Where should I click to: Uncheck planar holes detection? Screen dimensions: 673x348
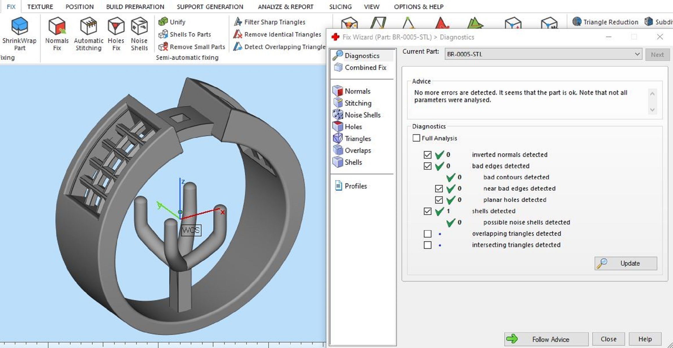click(x=439, y=200)
